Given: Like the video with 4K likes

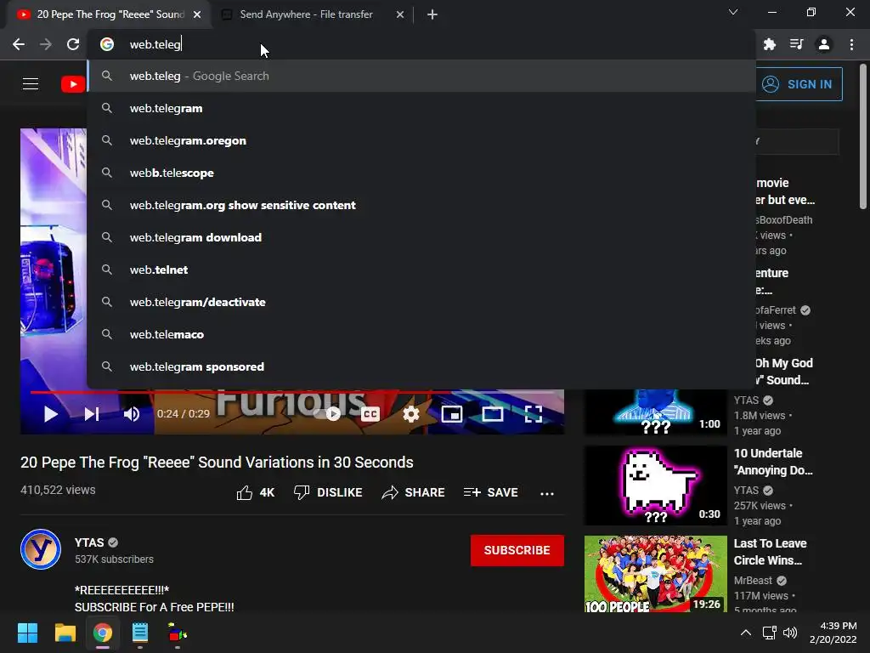Looking at the screenshot, I should 255,492.
